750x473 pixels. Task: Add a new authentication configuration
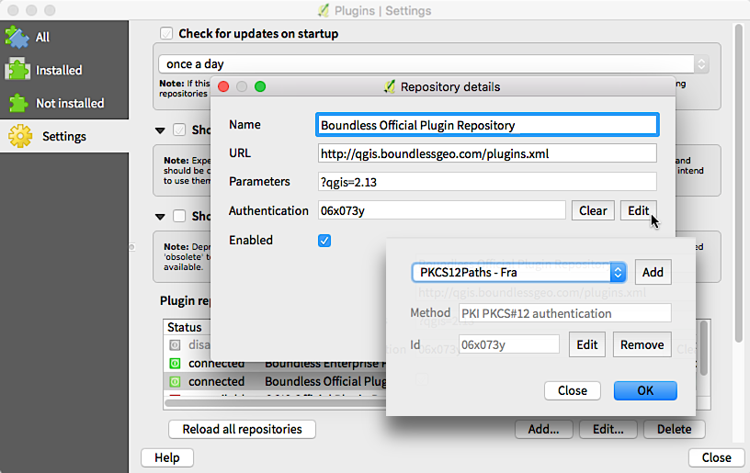click(653, 273)
